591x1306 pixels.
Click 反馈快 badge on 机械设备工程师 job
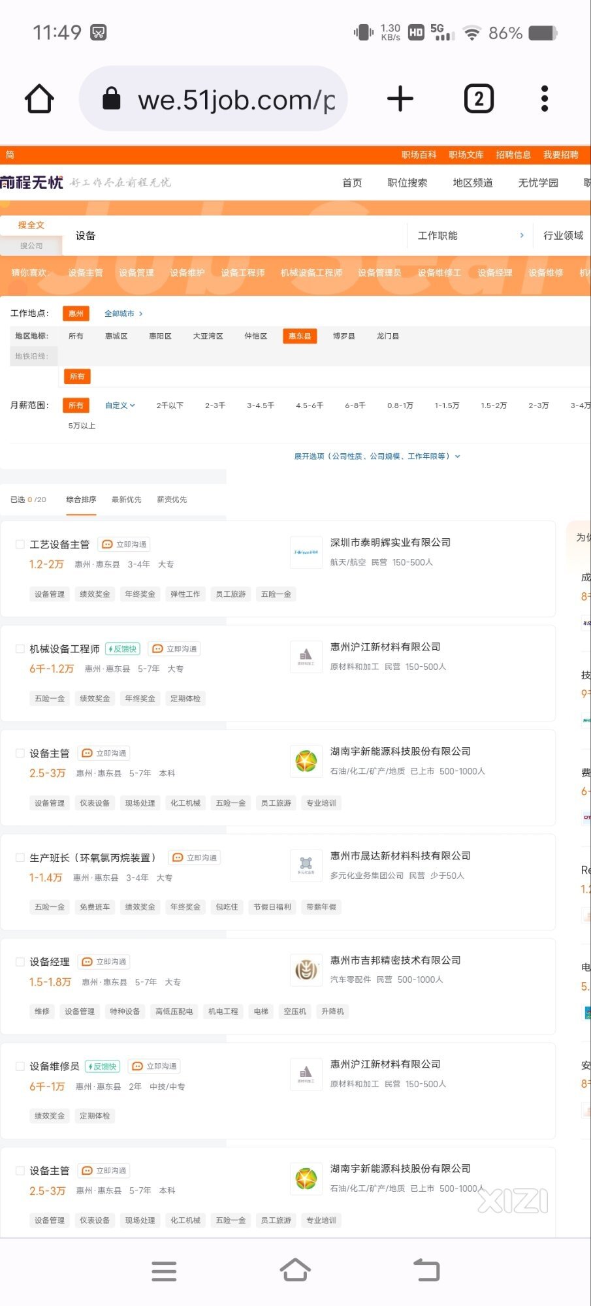122,648
